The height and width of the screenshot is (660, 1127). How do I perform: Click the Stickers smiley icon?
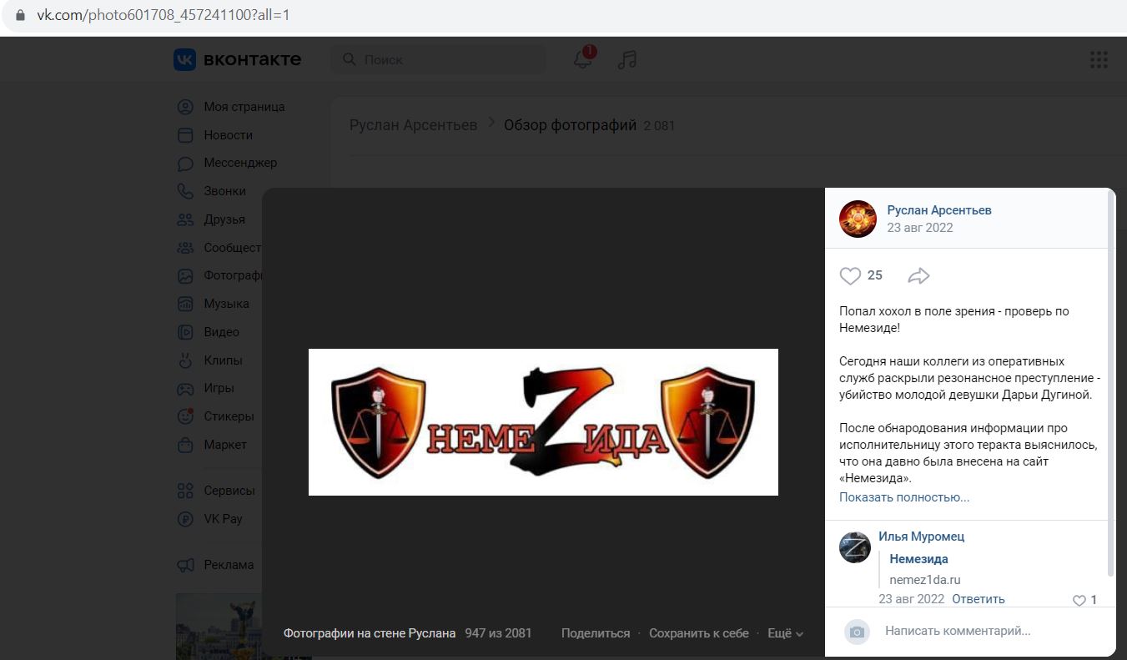pos(185,416)
